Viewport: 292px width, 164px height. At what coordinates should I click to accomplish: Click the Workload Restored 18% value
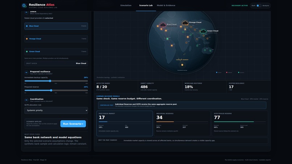pos(189,87)
